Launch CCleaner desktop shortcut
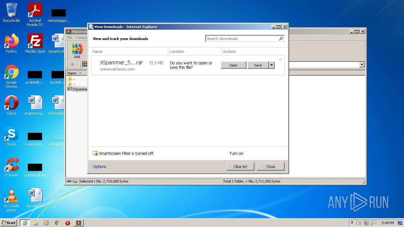 pyautogui.click(x=11, y=167)
